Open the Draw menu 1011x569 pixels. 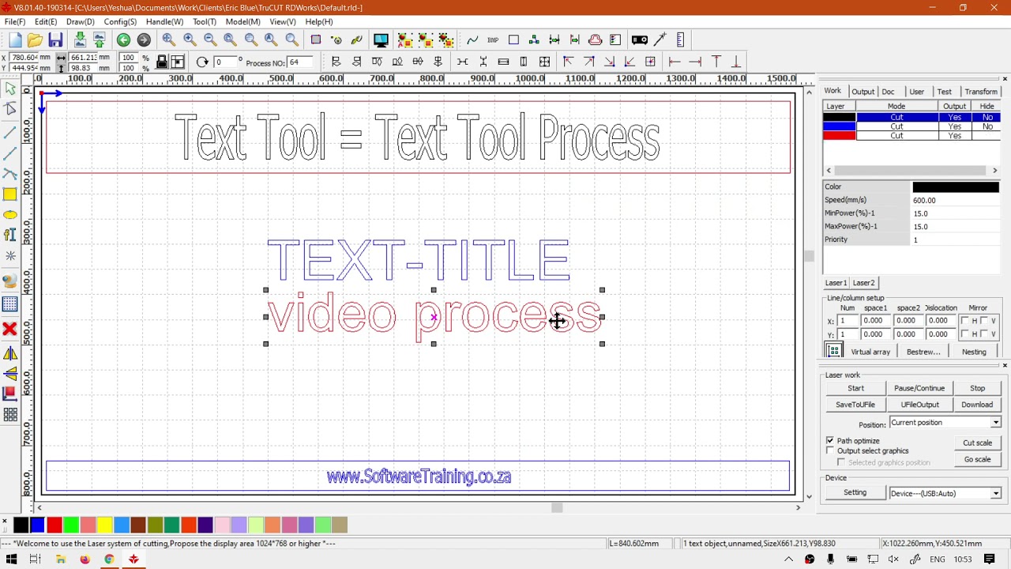point(80,21)
